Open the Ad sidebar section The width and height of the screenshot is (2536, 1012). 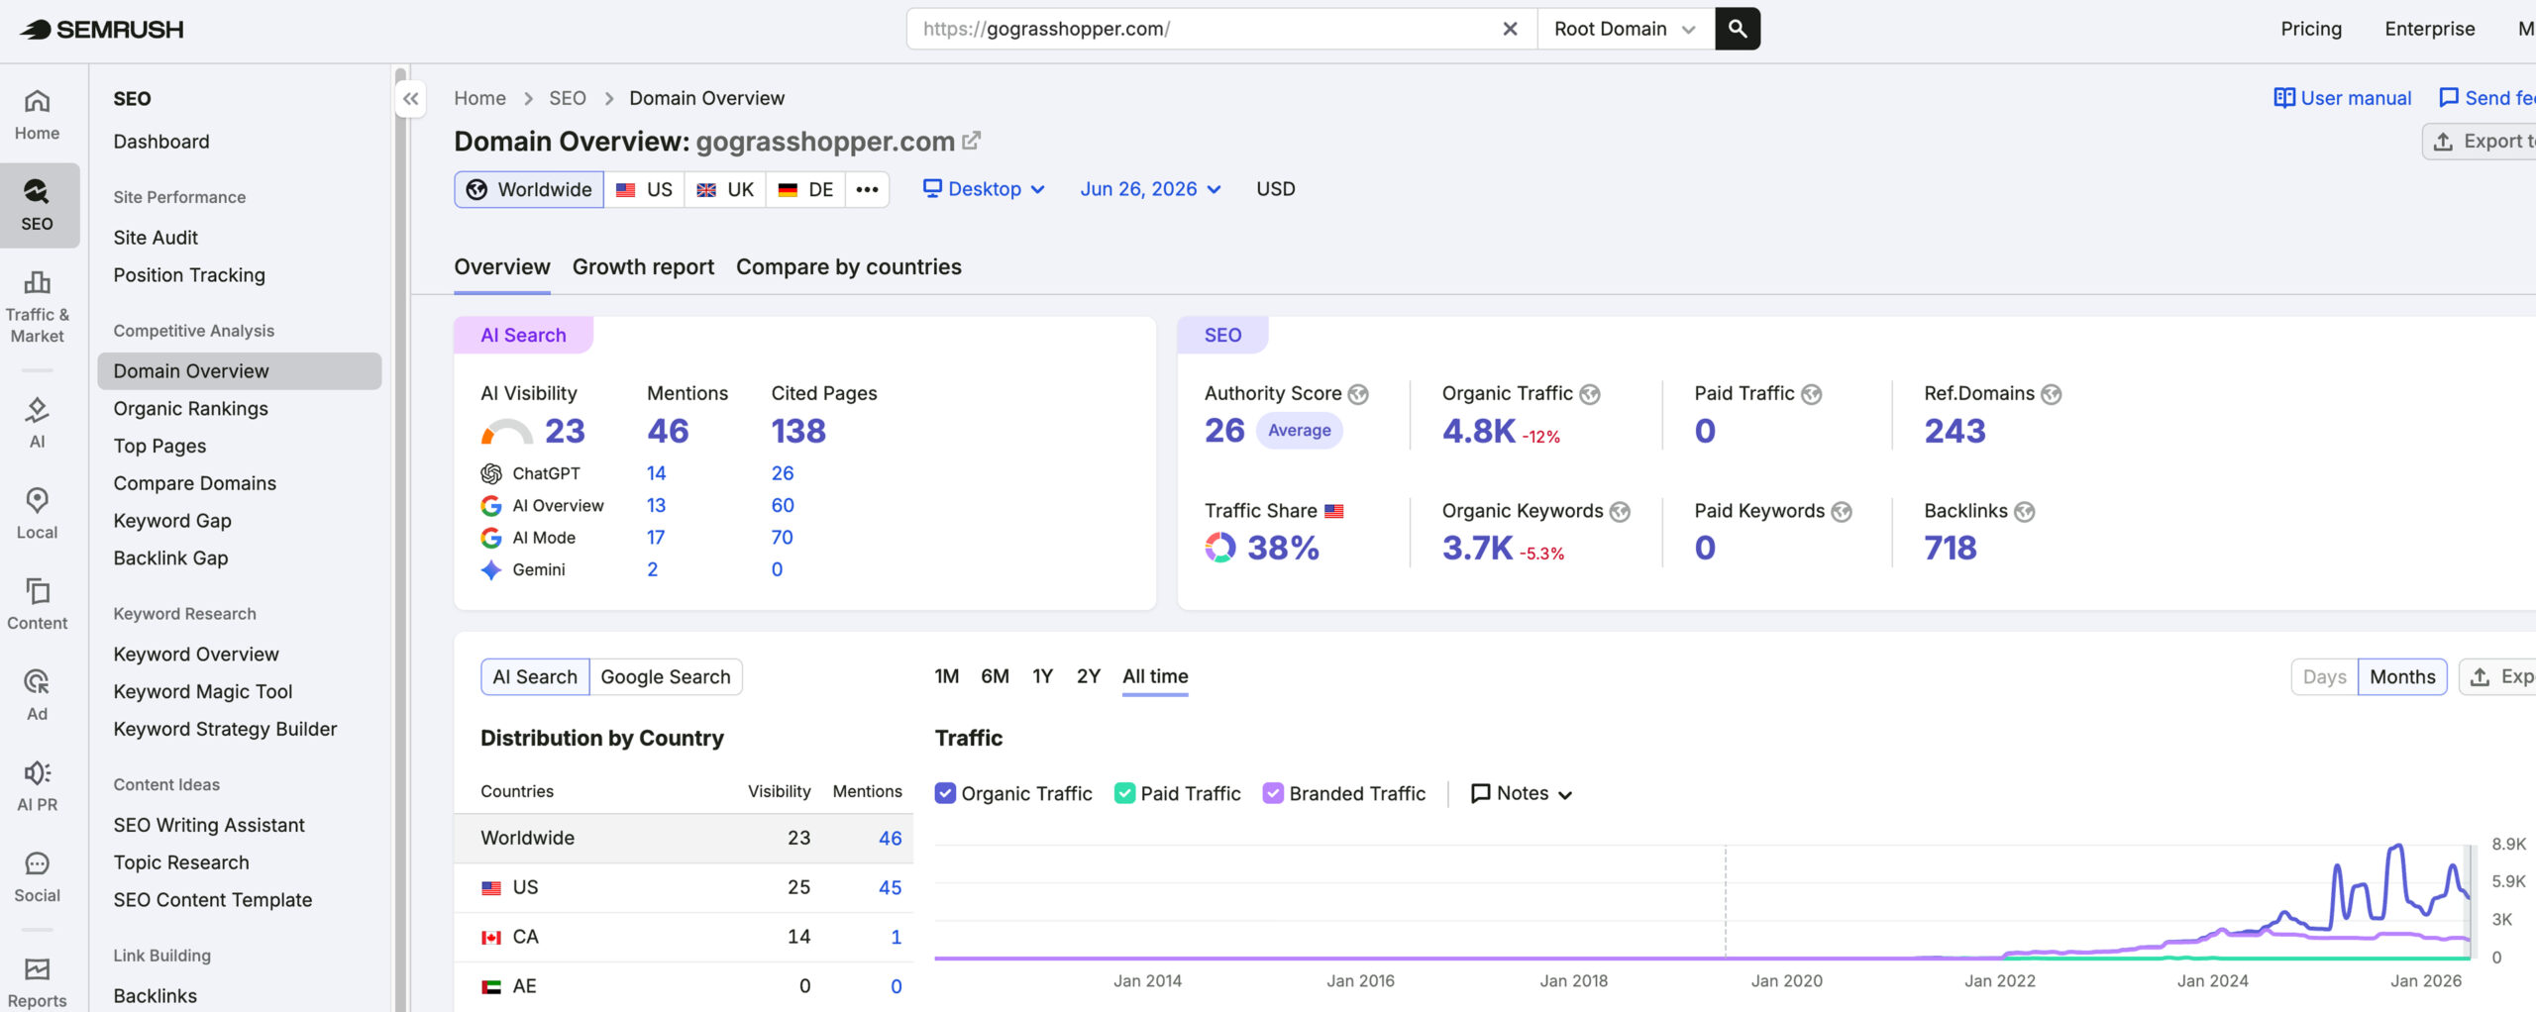(37, 695)
